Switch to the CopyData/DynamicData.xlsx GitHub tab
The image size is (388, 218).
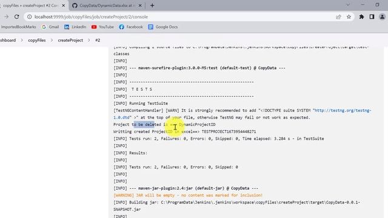107,5
